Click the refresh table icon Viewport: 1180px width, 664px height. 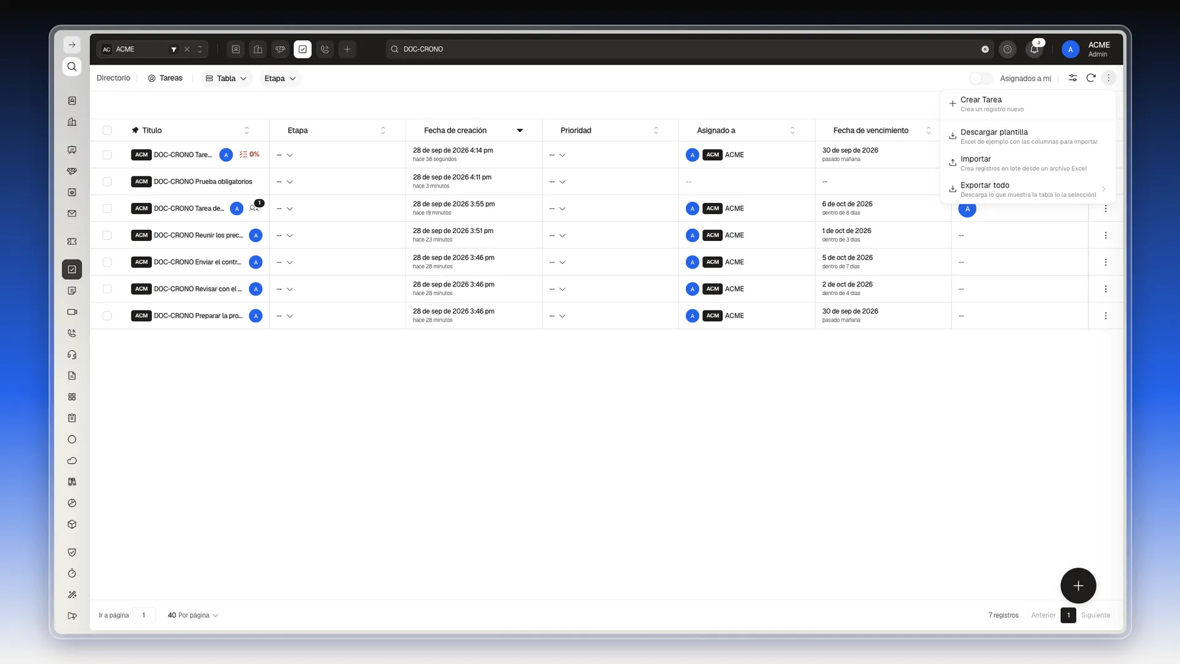1091,78
